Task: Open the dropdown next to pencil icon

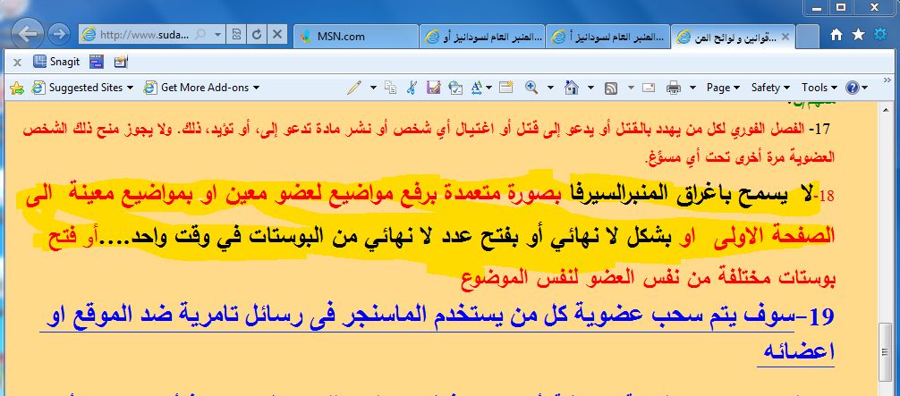Action: pos(373,88)
